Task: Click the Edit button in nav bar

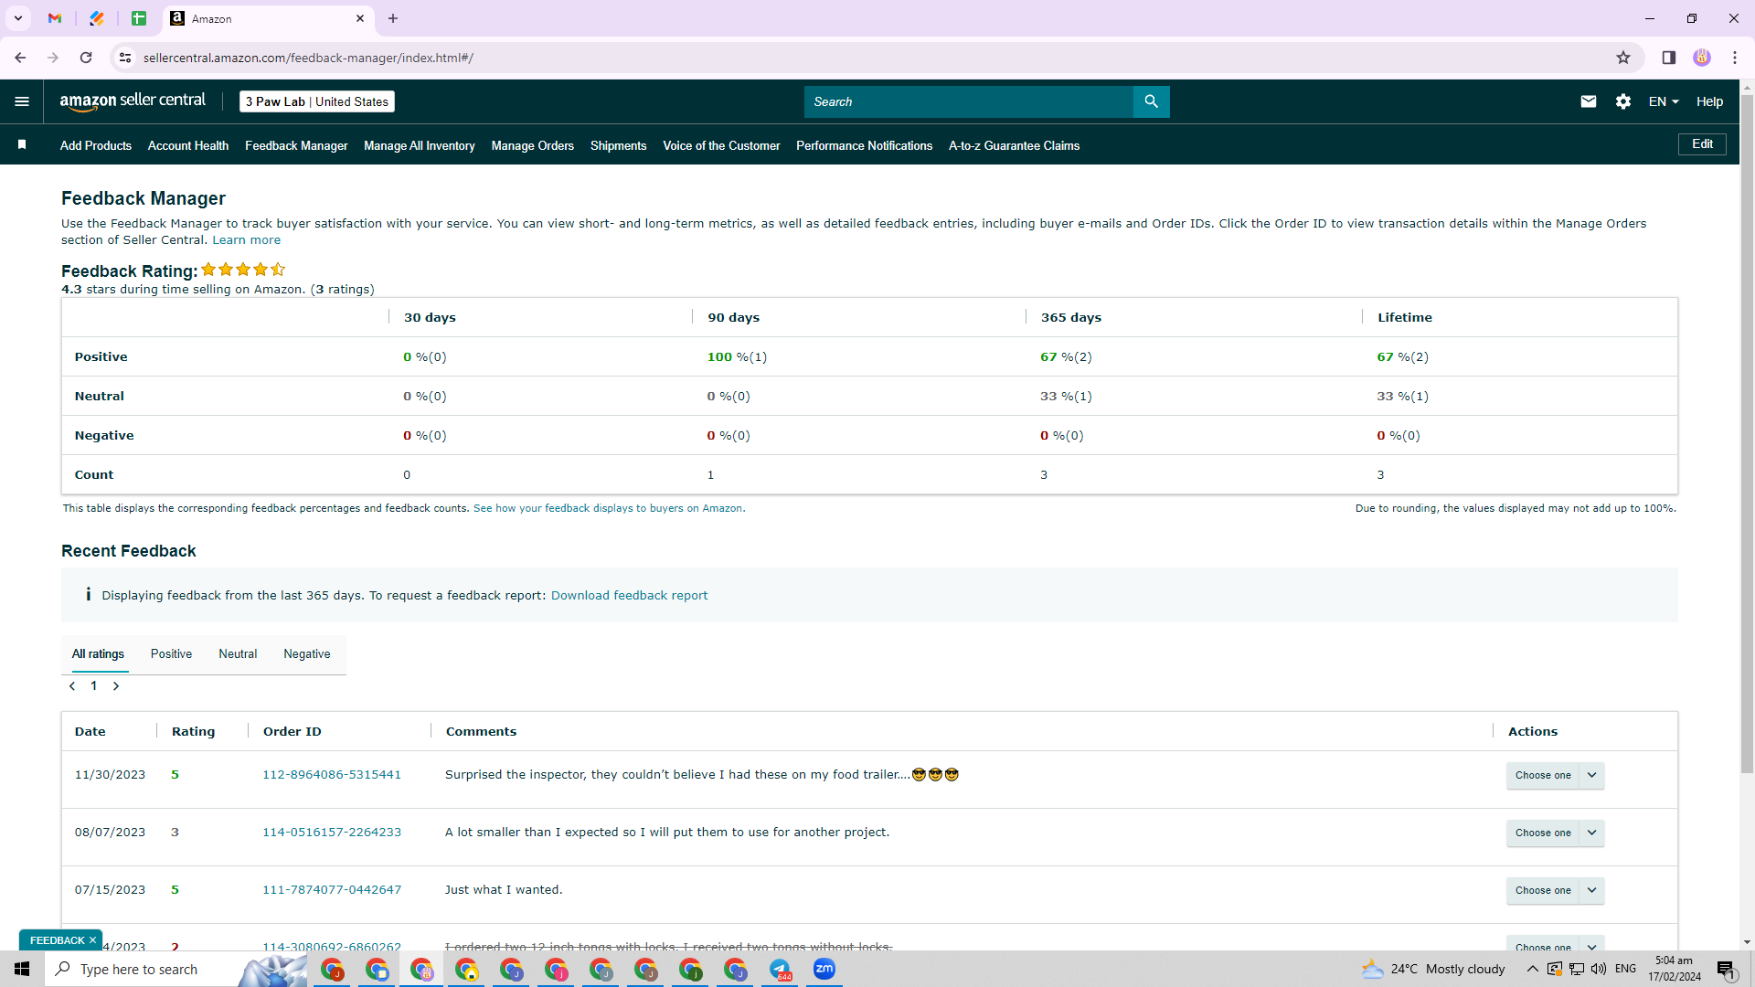Action: click(1702, 144)
